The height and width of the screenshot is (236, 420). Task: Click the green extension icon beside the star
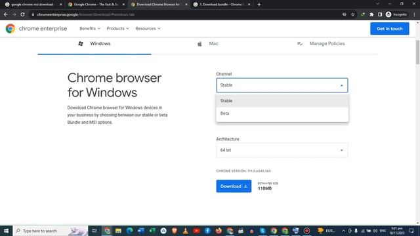363,14
